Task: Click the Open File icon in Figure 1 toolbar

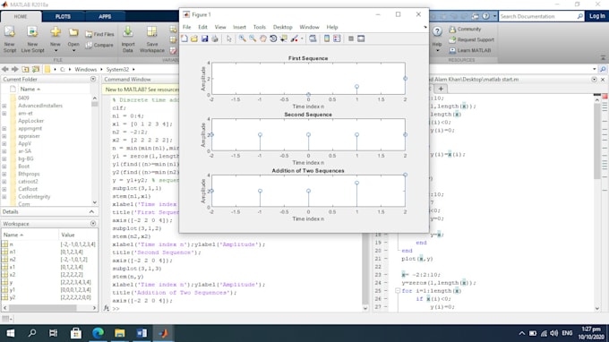Action: click(194, 38)
